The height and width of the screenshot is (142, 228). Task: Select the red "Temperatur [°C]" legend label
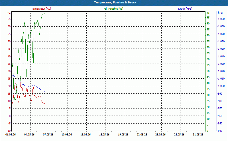pos(41,9)
